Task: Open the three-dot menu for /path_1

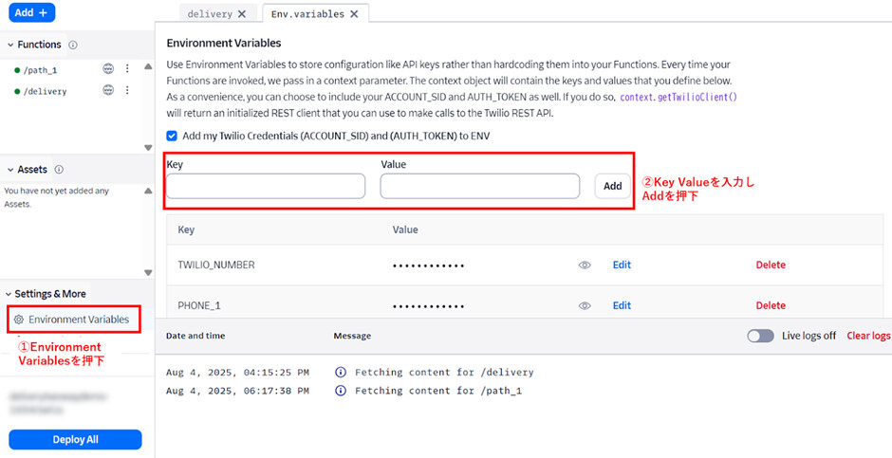Action: [x=128, y=70]
